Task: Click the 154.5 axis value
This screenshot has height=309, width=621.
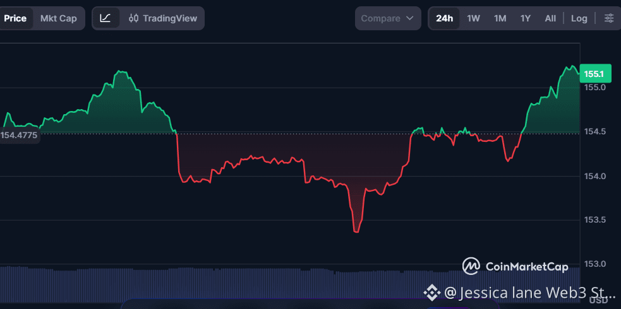Action: click(x=595, y=131)
